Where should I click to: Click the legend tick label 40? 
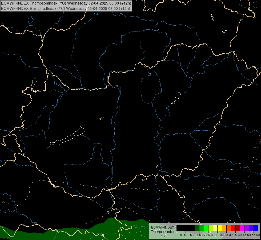240,235
